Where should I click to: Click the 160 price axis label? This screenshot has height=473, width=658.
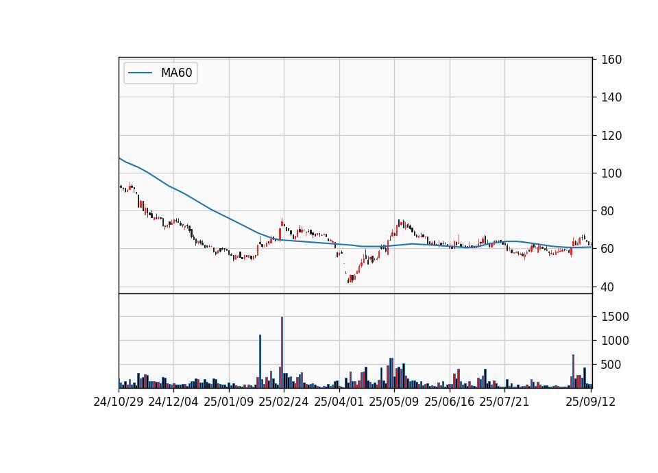click(611, 60)
